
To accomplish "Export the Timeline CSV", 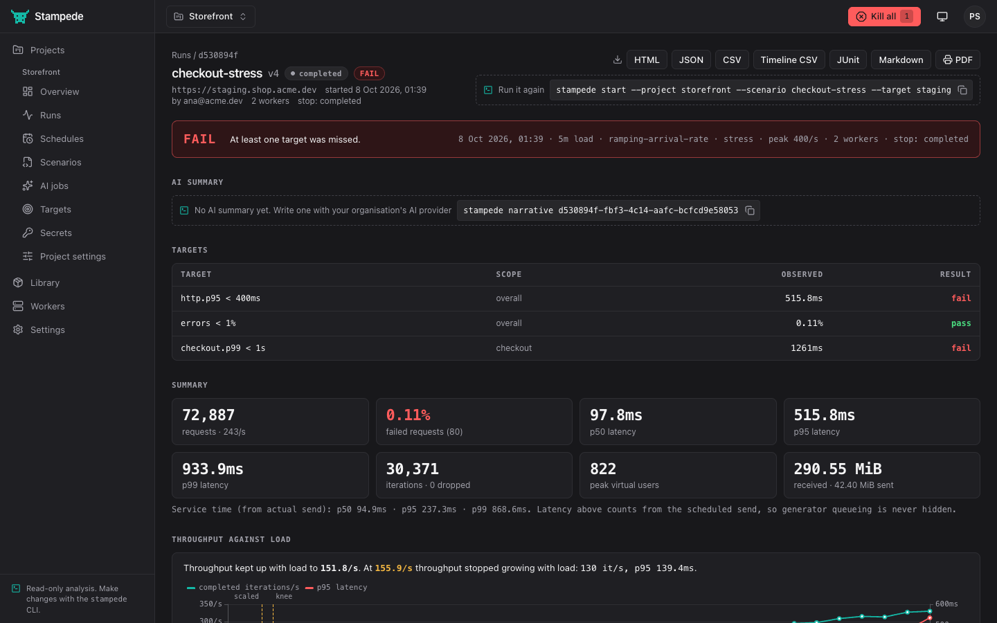I will pyautogui.click(x=789, y=60).
